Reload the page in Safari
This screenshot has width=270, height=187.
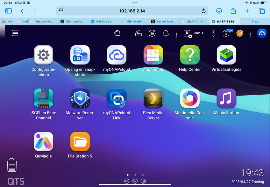point(203,11)
